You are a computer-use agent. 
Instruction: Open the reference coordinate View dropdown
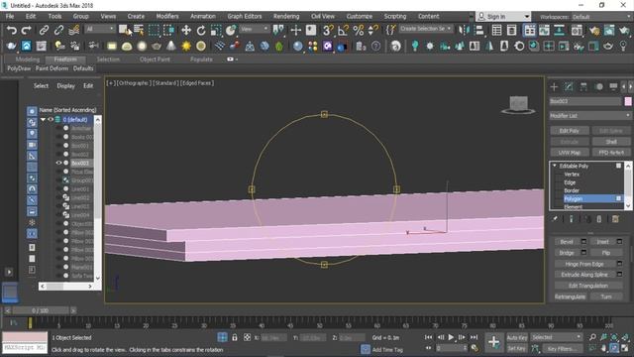(x=254, y=29)
